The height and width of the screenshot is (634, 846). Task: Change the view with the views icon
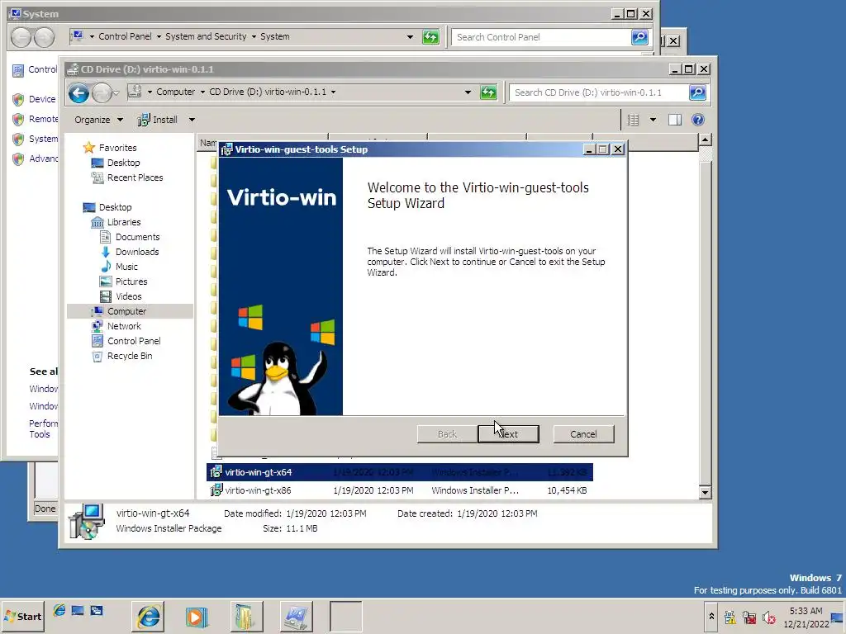634,120
